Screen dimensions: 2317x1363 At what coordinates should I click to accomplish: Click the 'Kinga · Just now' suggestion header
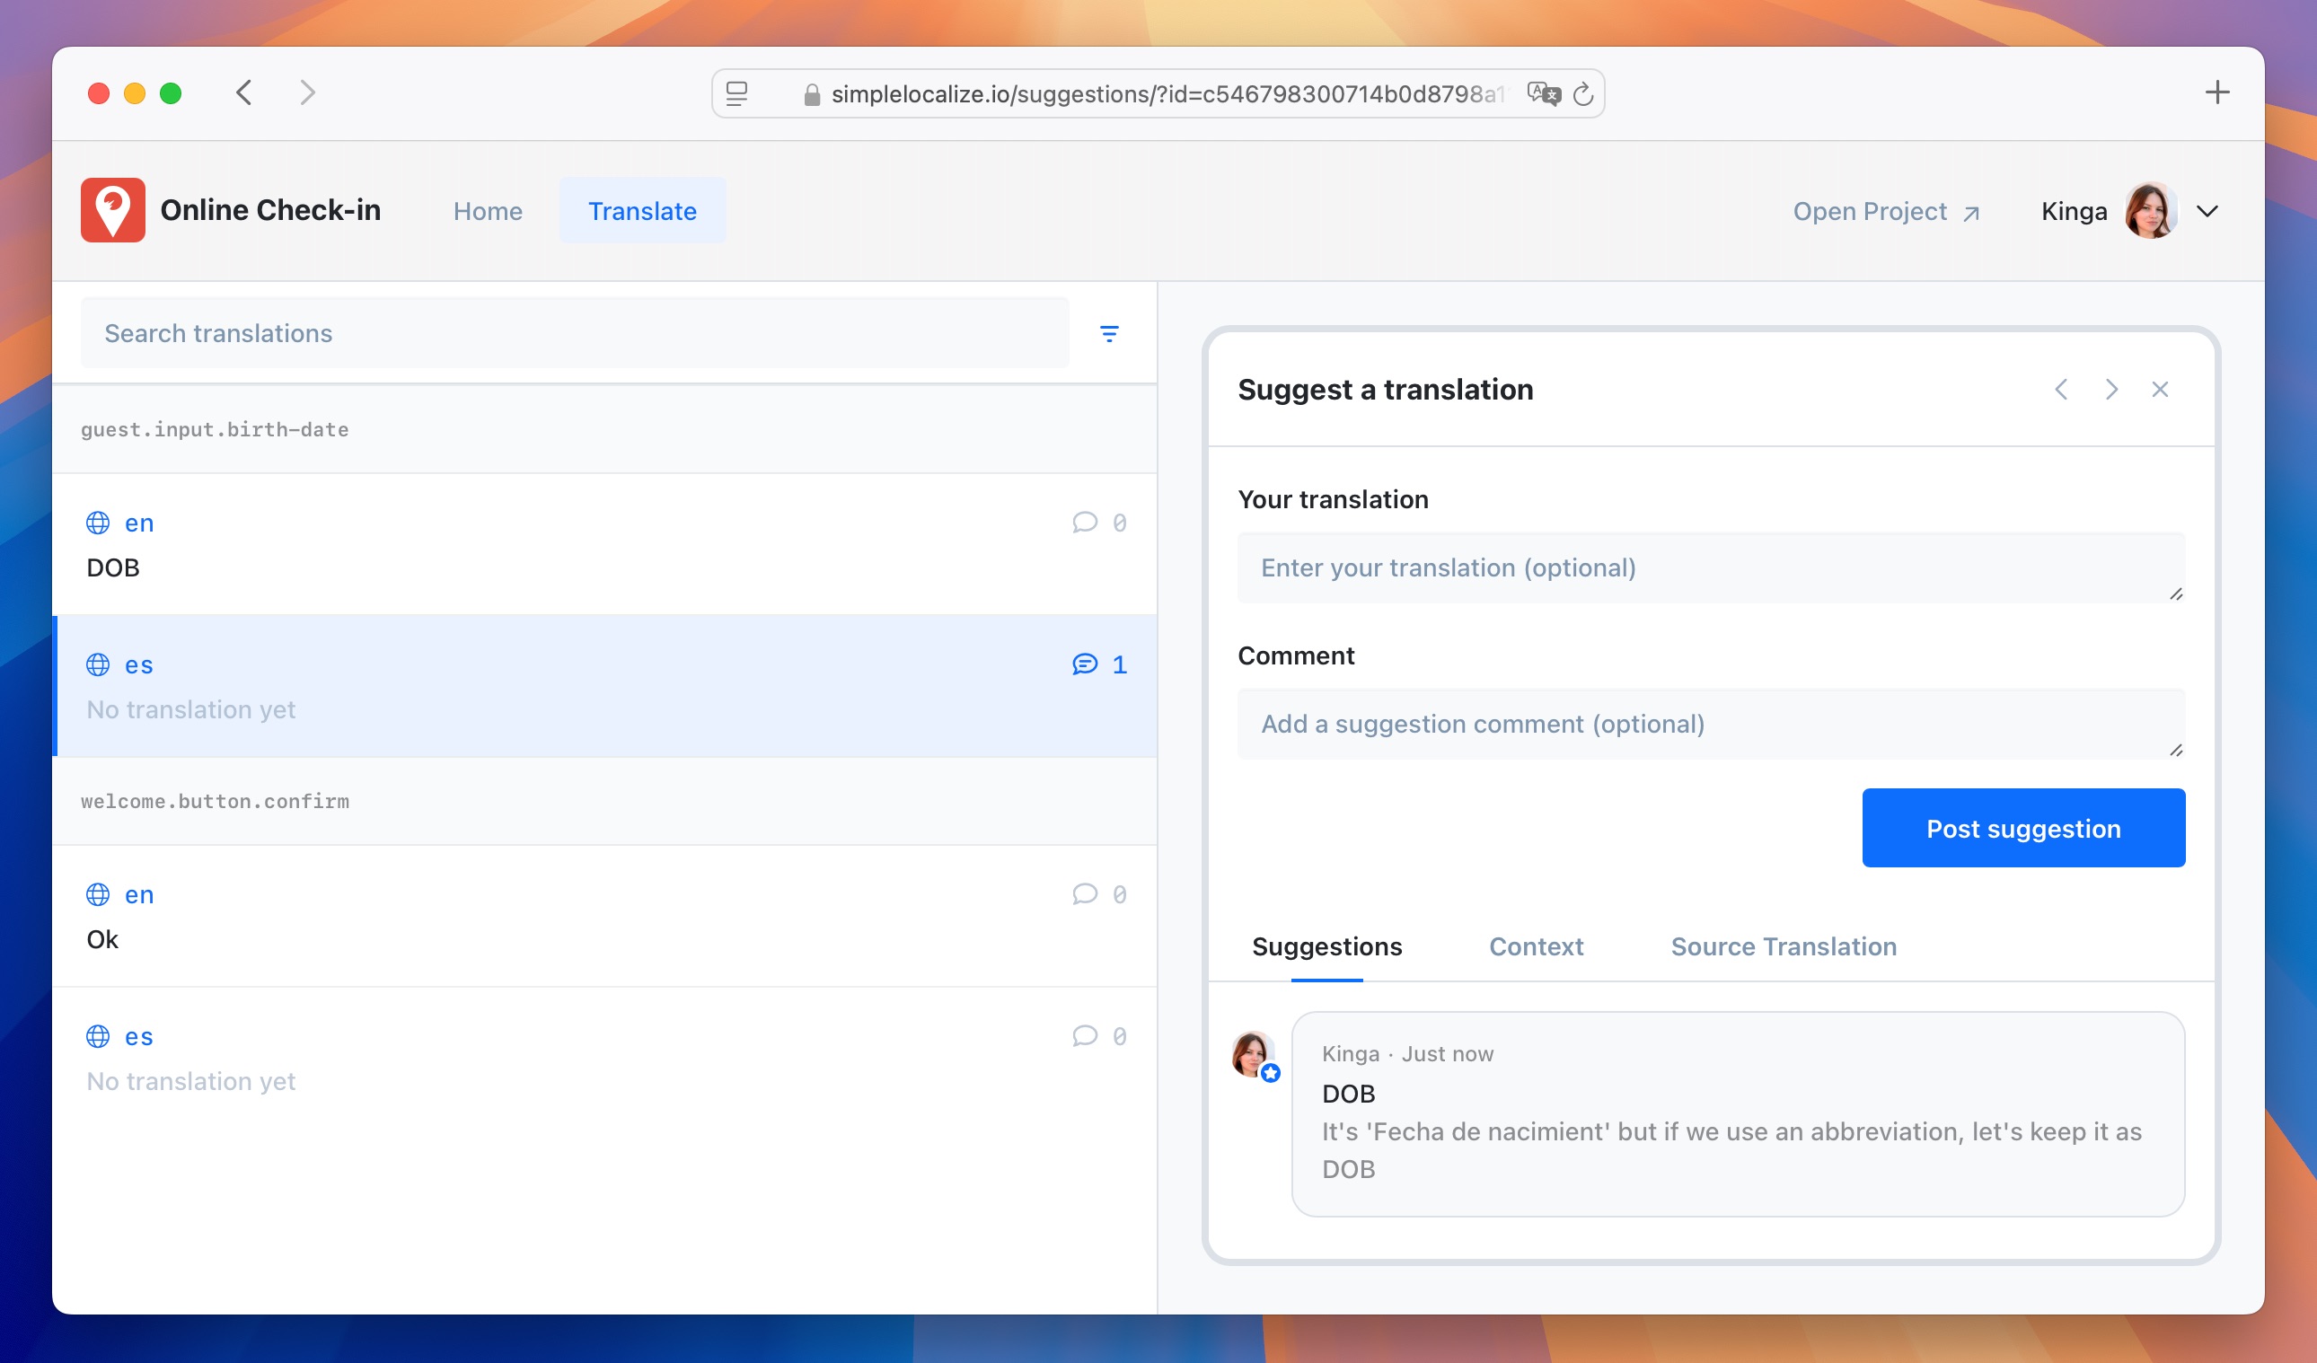1407,1054
